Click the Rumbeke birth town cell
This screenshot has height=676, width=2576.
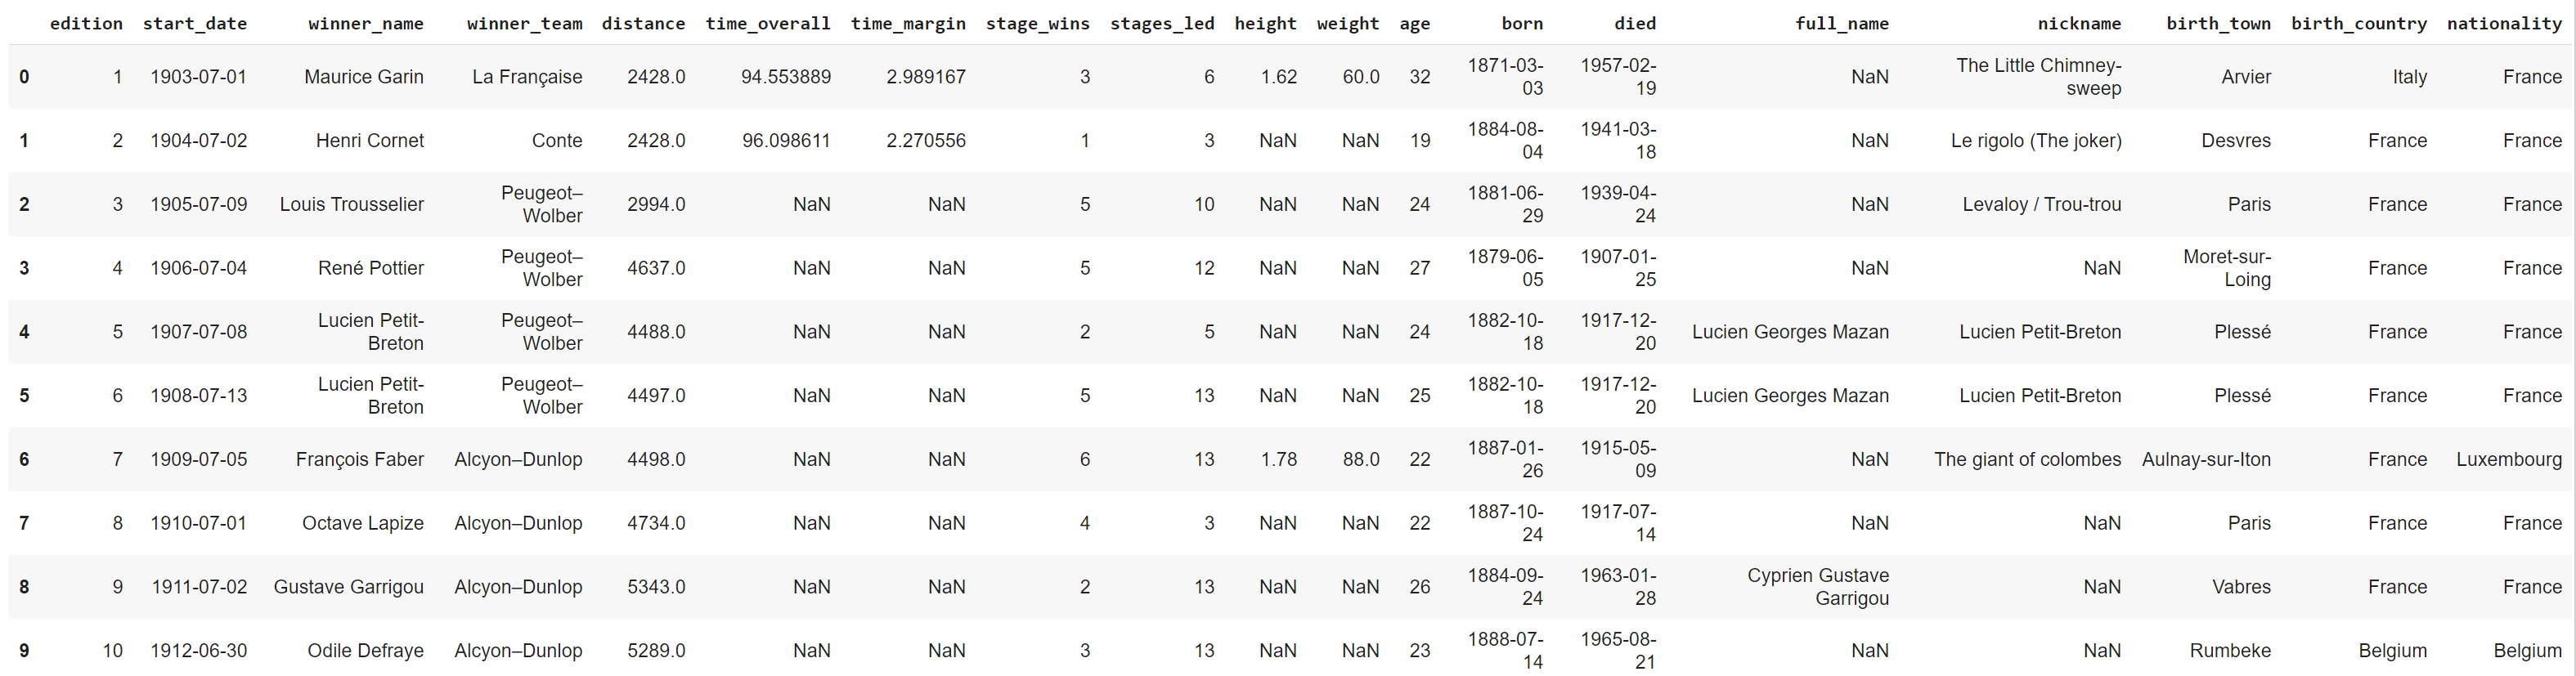2229,651
